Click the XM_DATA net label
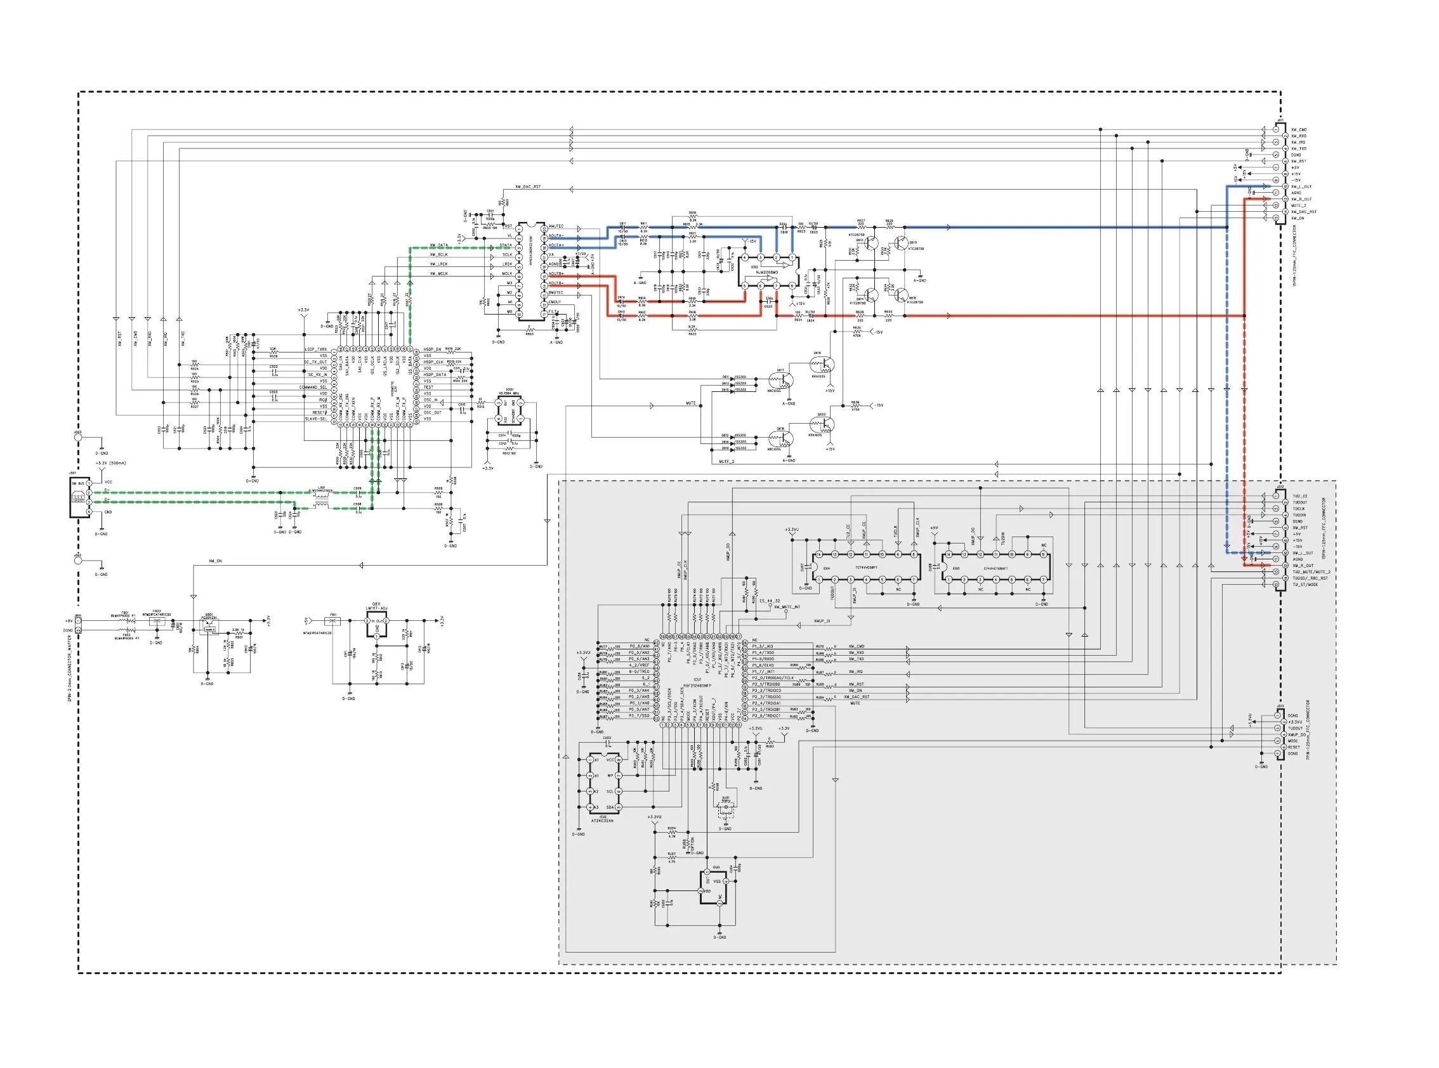This screenshot has width=1439, height=1068. pos(438,245)
